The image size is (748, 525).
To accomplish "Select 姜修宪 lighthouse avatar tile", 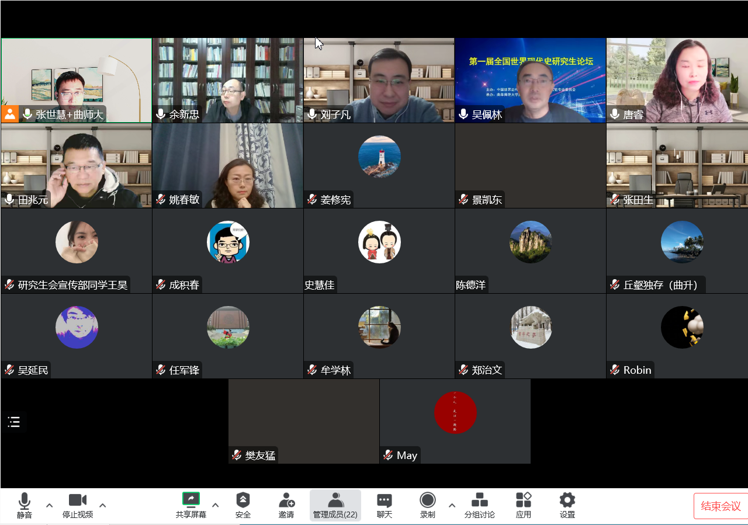I will 379,157.
